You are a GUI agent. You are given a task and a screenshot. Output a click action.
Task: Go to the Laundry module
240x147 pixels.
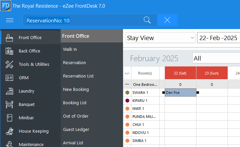(26, 91)
